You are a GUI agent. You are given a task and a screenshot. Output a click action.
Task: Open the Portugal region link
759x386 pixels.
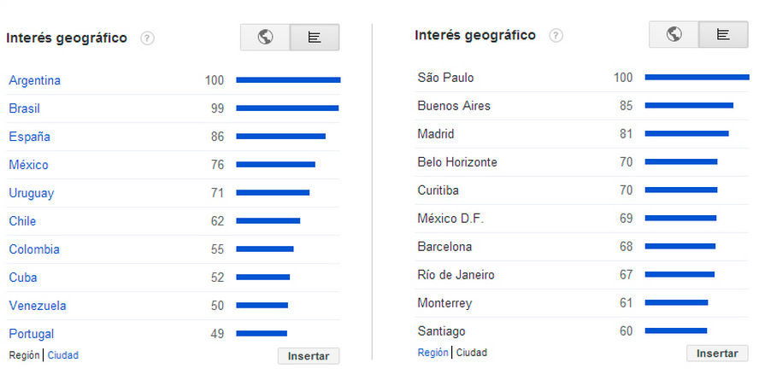click(32, 334)
